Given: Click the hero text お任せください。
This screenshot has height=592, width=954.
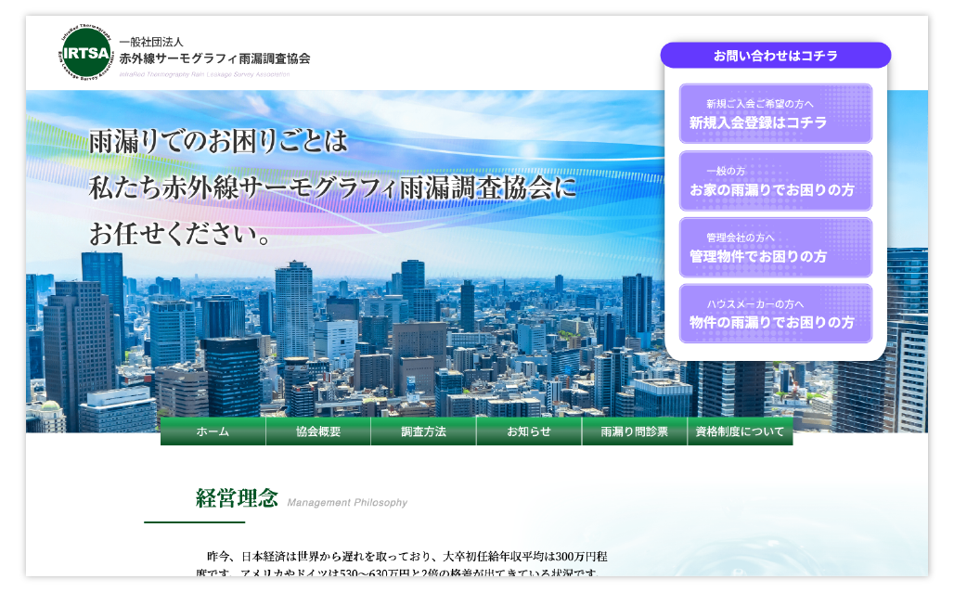Looking at the screenshot, I should [180, 234].
